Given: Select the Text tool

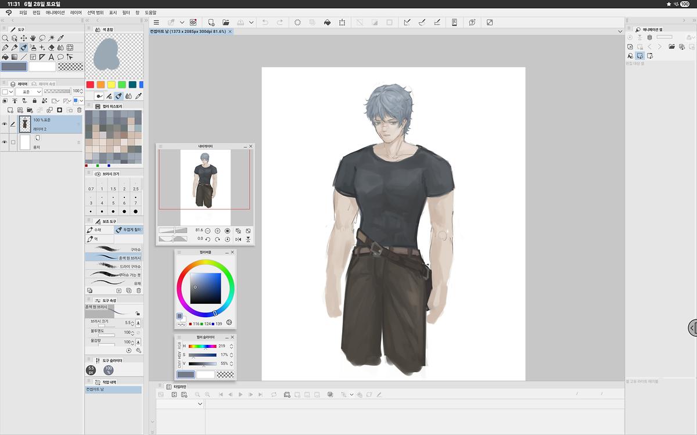Looking at the screenshot, I should [52, 57].
